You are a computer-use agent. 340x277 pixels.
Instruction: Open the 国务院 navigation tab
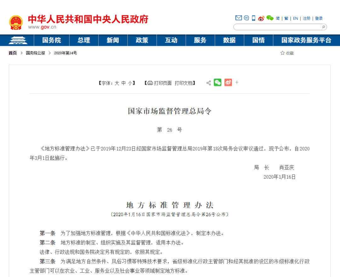click(x=52, y=40)
